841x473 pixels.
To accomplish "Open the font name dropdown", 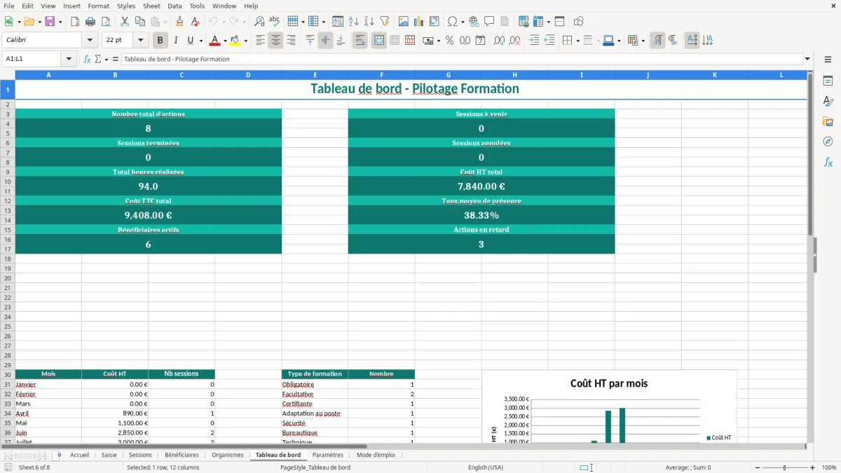I will coord(90,41).
